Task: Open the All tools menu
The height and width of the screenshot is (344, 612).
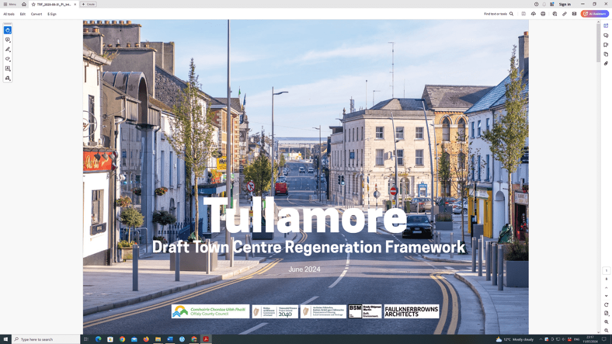Action: tap(9, 14)
